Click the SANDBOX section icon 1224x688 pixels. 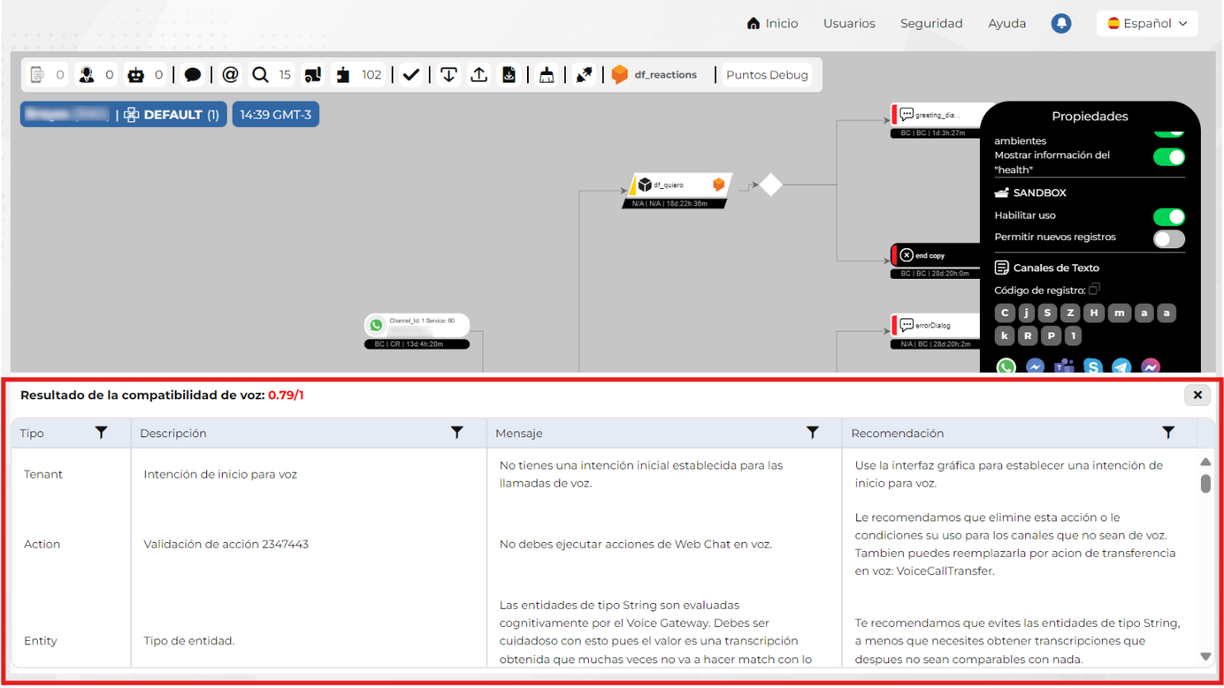1002,192
